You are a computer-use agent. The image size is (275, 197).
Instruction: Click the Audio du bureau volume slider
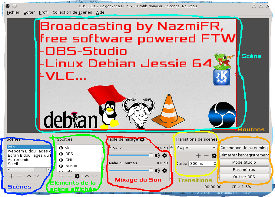tap(130, 171)
